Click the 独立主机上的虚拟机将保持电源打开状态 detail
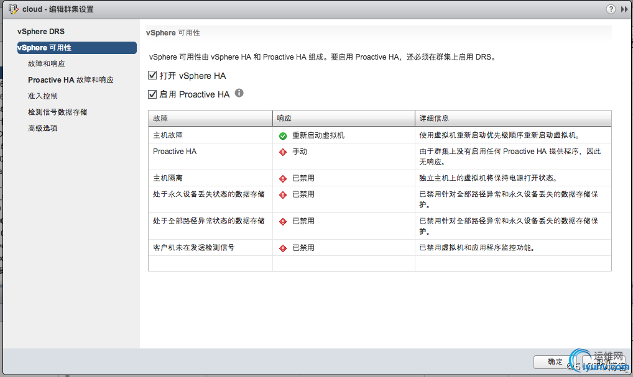Viewport: 633px width, 377px height. click(489, 178)
